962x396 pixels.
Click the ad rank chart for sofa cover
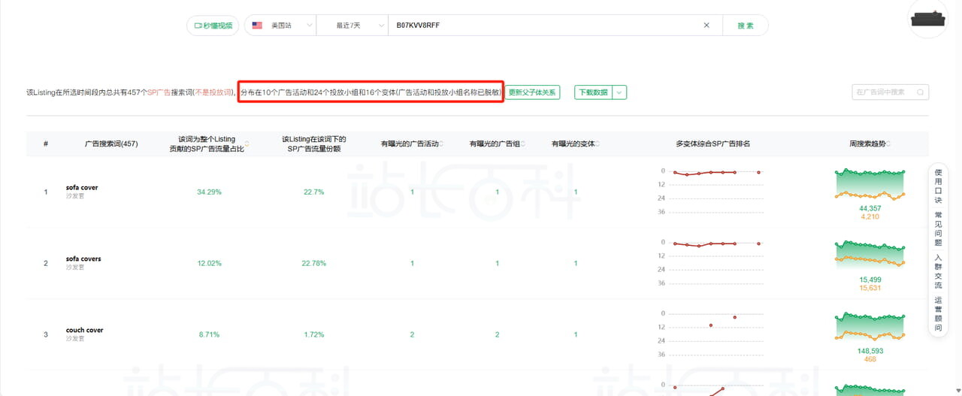tap(712, 192)
